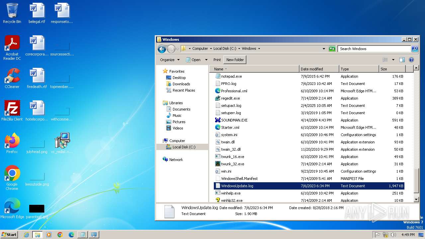Select Professional.xml file

pos(309,91)
